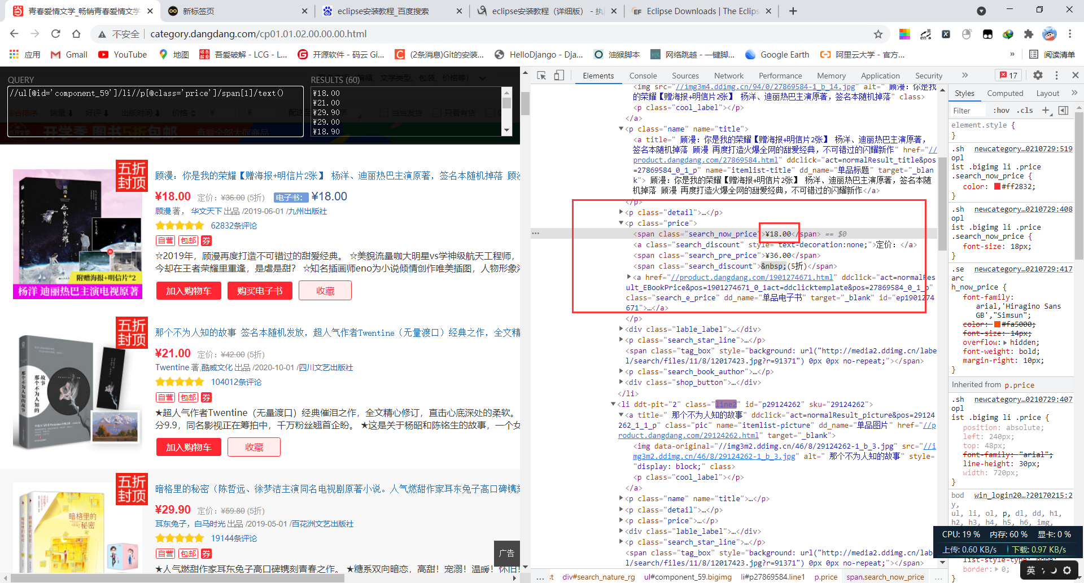Viewport: 1084px width, 583px height.
Task: Click the #fa5000 color swatch
Action: point(997,325)
